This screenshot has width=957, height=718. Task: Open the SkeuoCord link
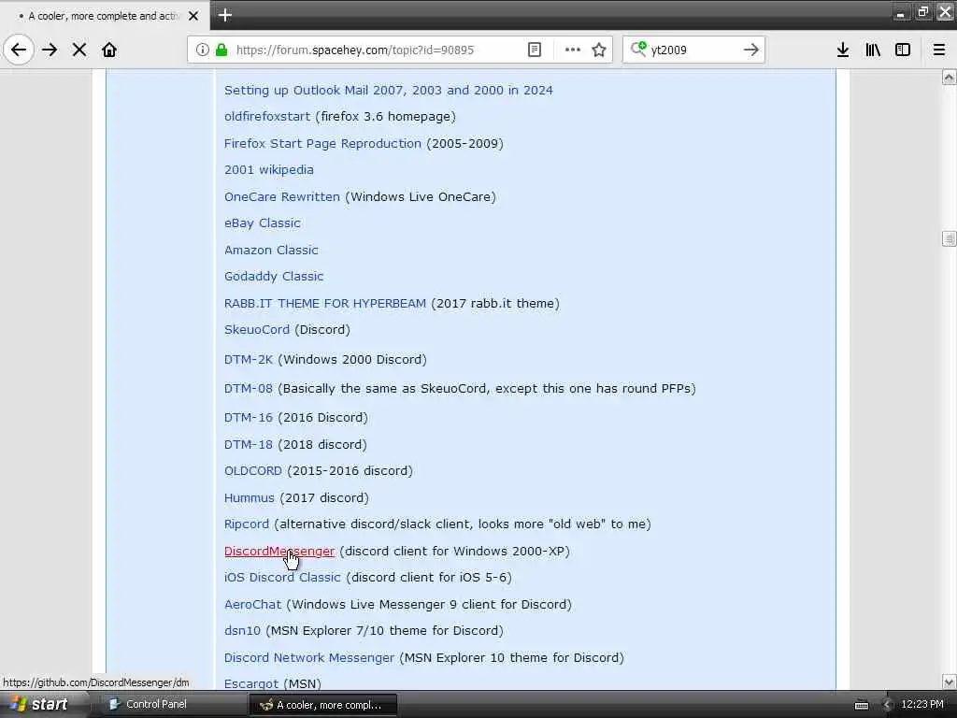(257, 330)
